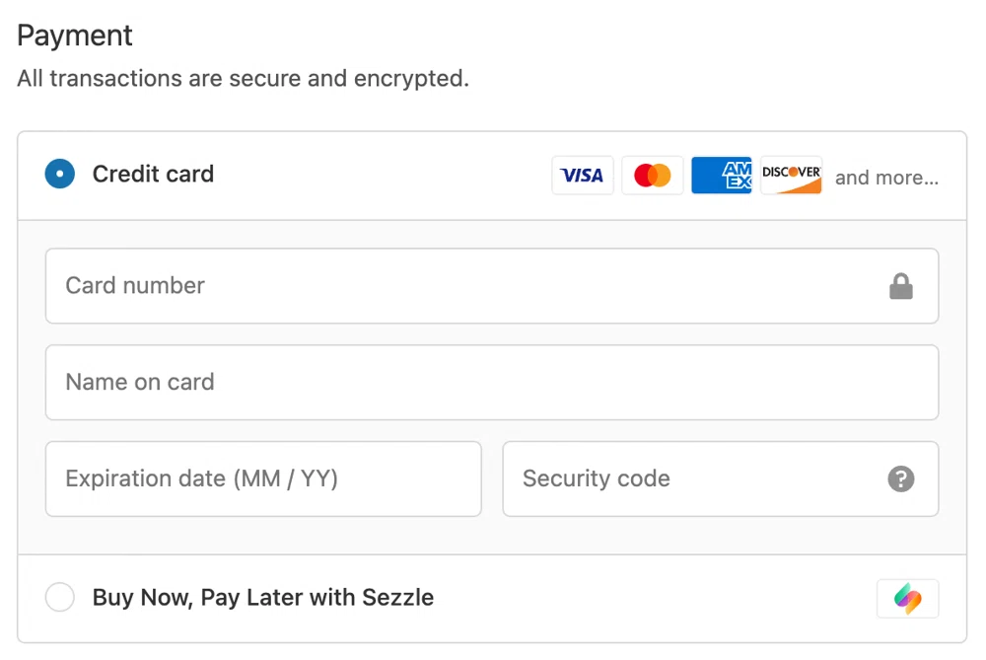Click the lock icon in Card number
The width and height of the screenshot is (986, 660).
click(x=901, y=286)
